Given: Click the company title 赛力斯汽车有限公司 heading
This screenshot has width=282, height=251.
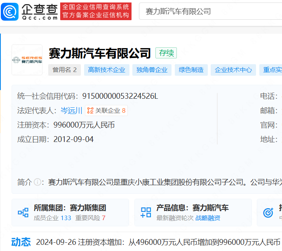Looking at the screenshot, I should pos(100,53).
